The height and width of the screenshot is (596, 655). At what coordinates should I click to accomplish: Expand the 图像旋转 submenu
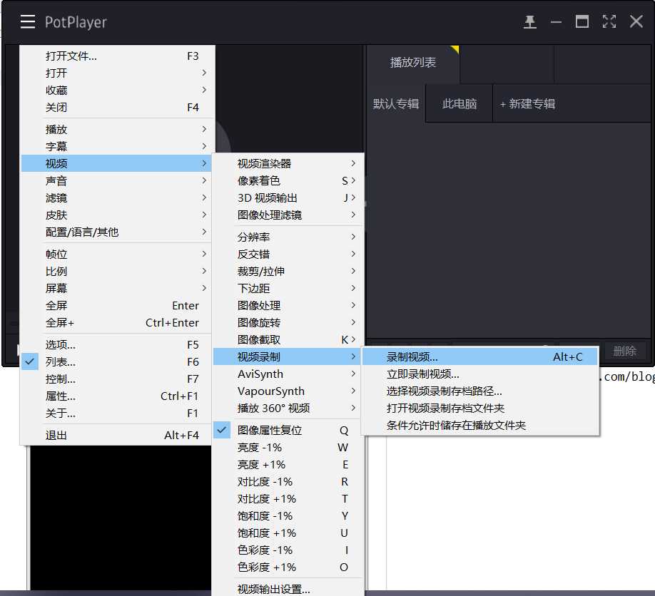coord(288,323)
